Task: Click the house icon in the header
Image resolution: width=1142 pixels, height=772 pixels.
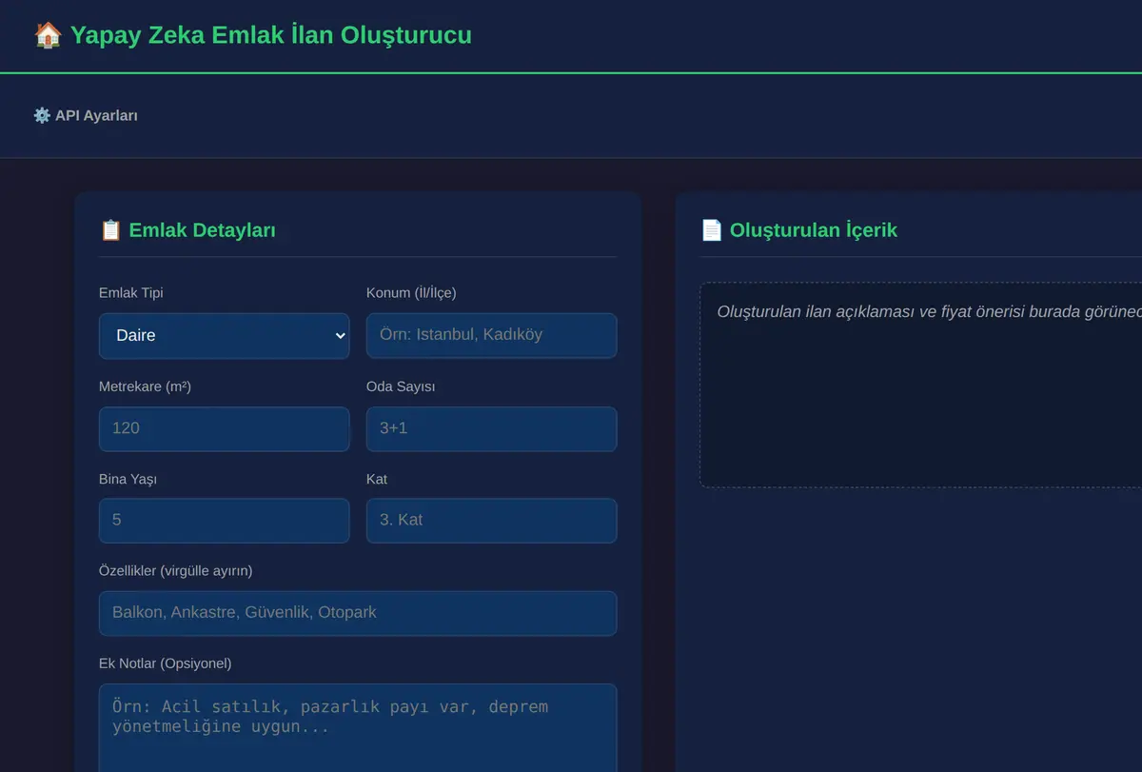Action: tap(48, 35)
